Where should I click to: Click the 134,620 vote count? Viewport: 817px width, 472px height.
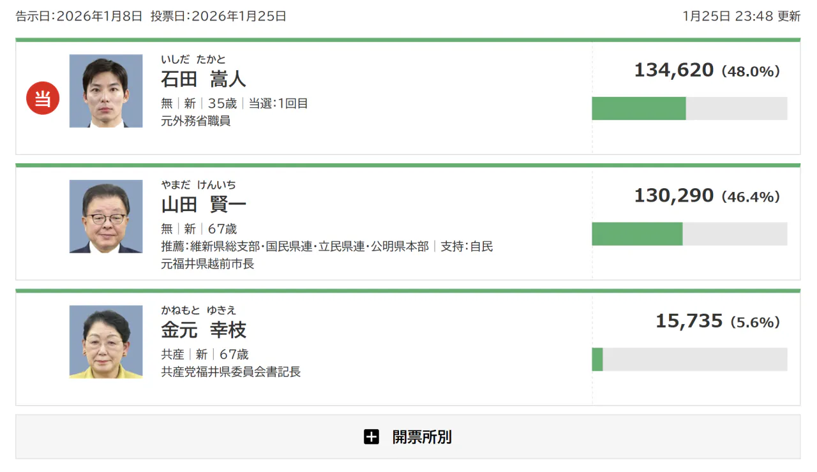click(x=673, y=70)
